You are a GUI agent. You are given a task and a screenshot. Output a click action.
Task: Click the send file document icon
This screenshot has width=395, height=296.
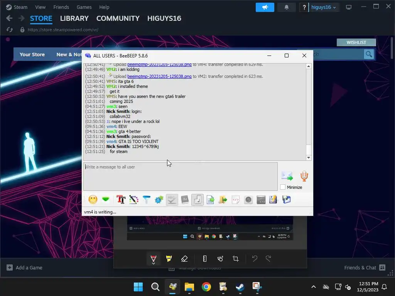point(210,200)
